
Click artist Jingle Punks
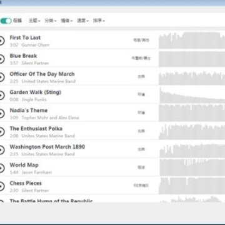pyautogui.click(x=34, y=99)
